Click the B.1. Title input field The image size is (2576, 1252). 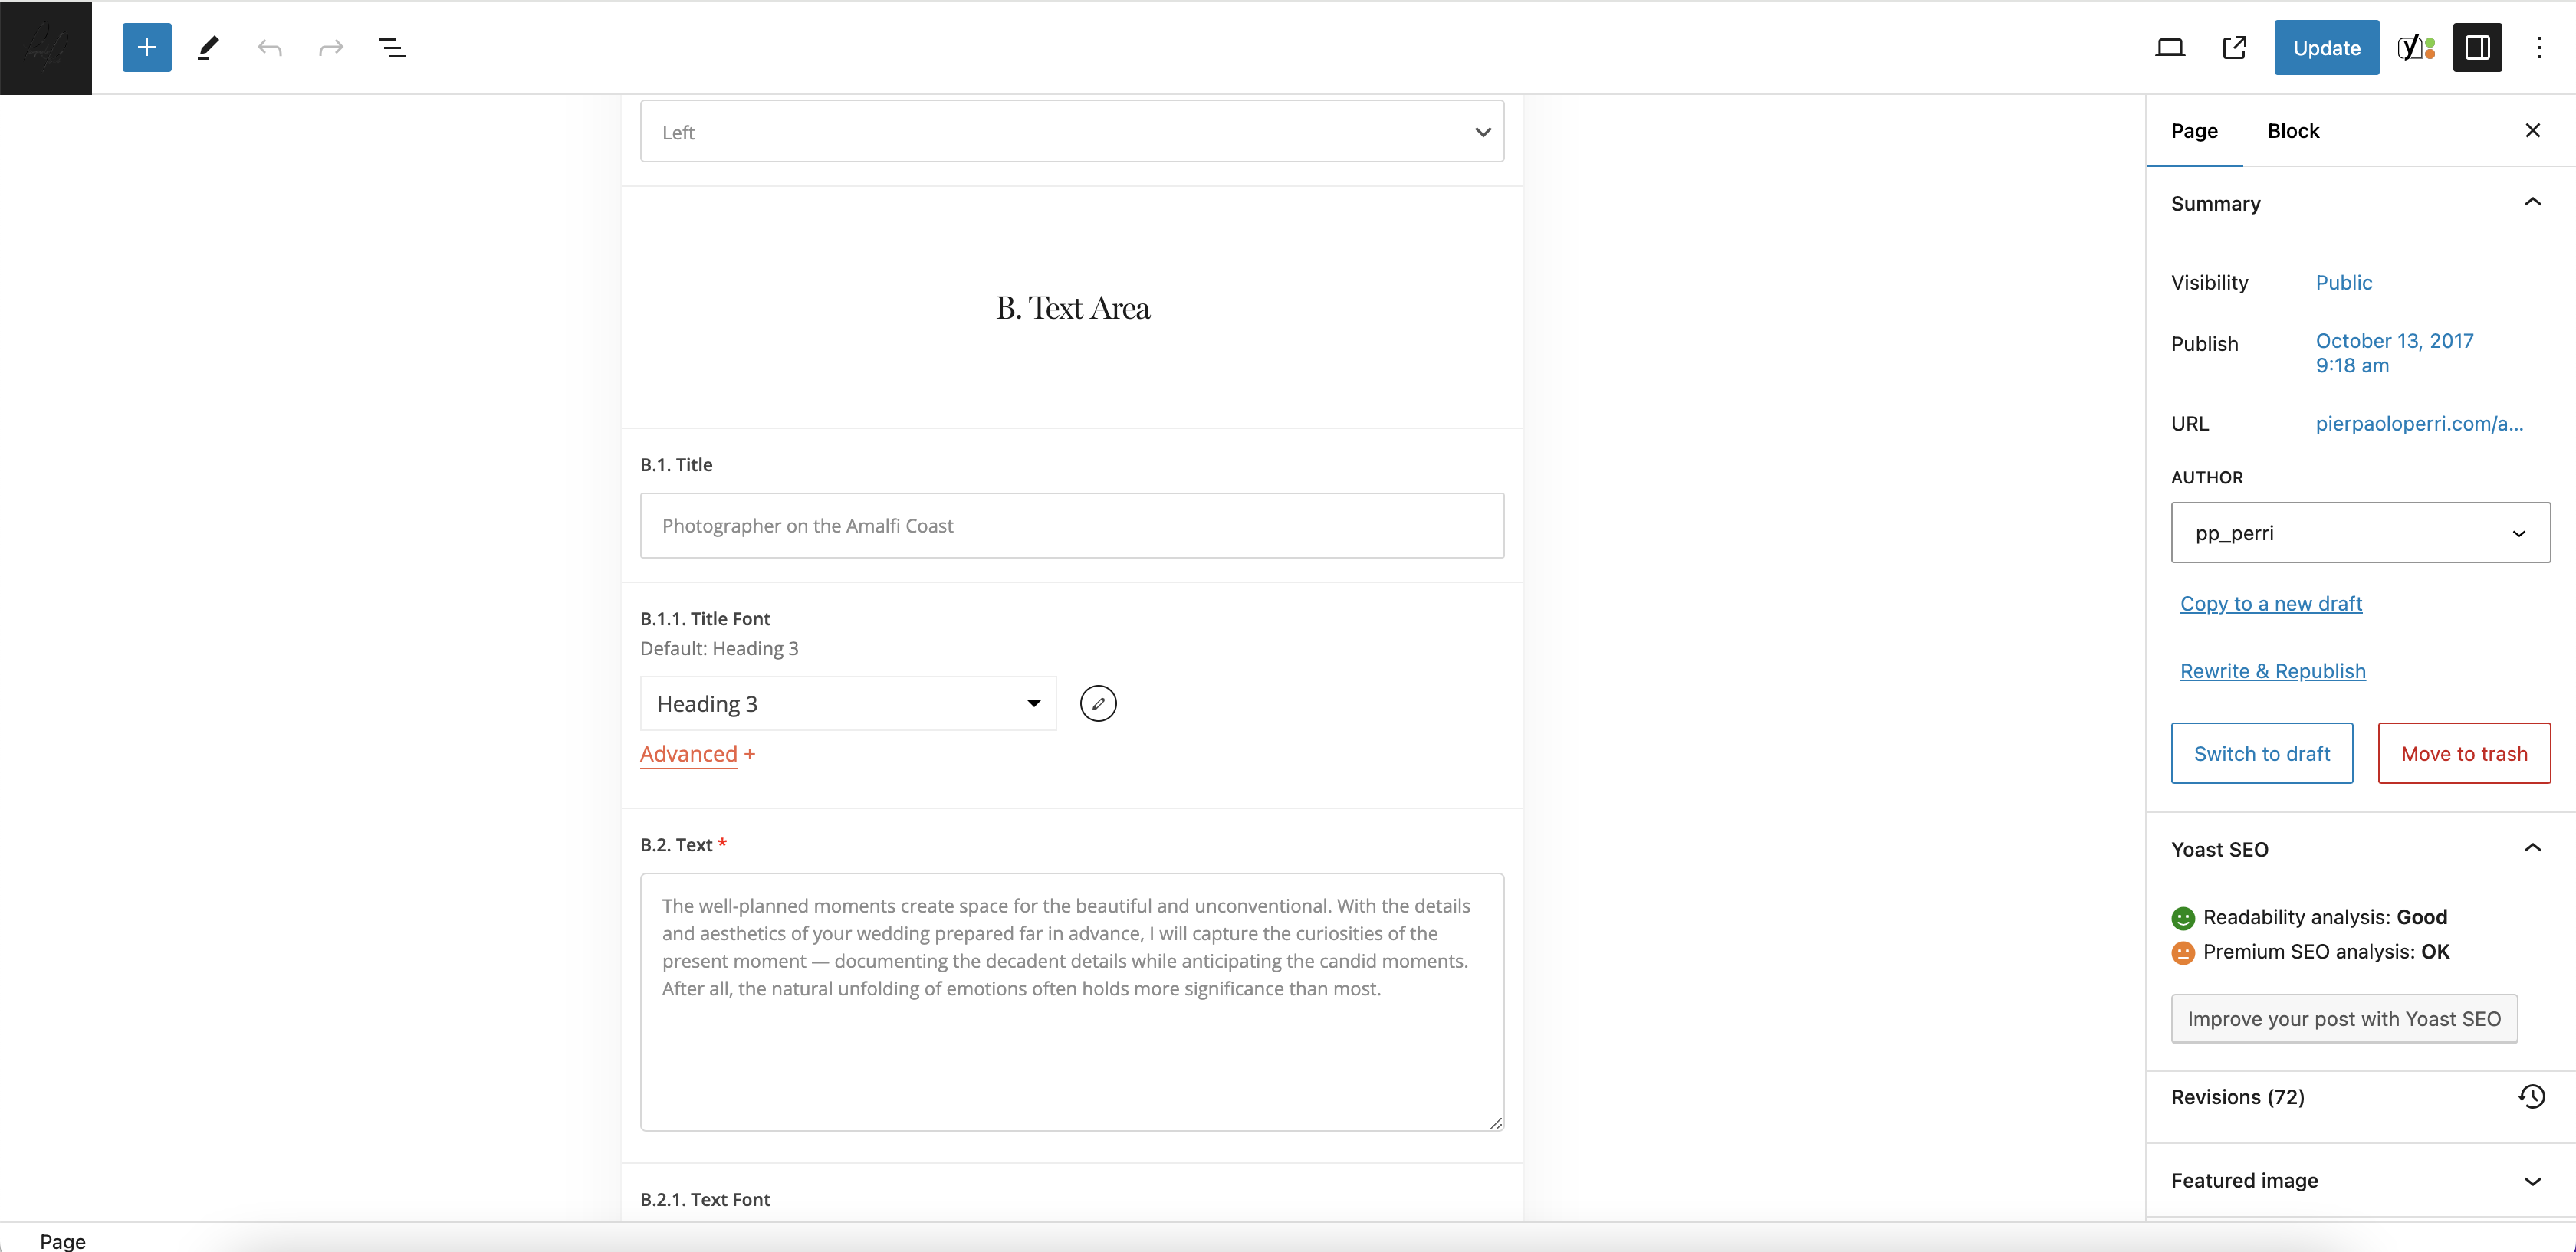point(1072,526)
